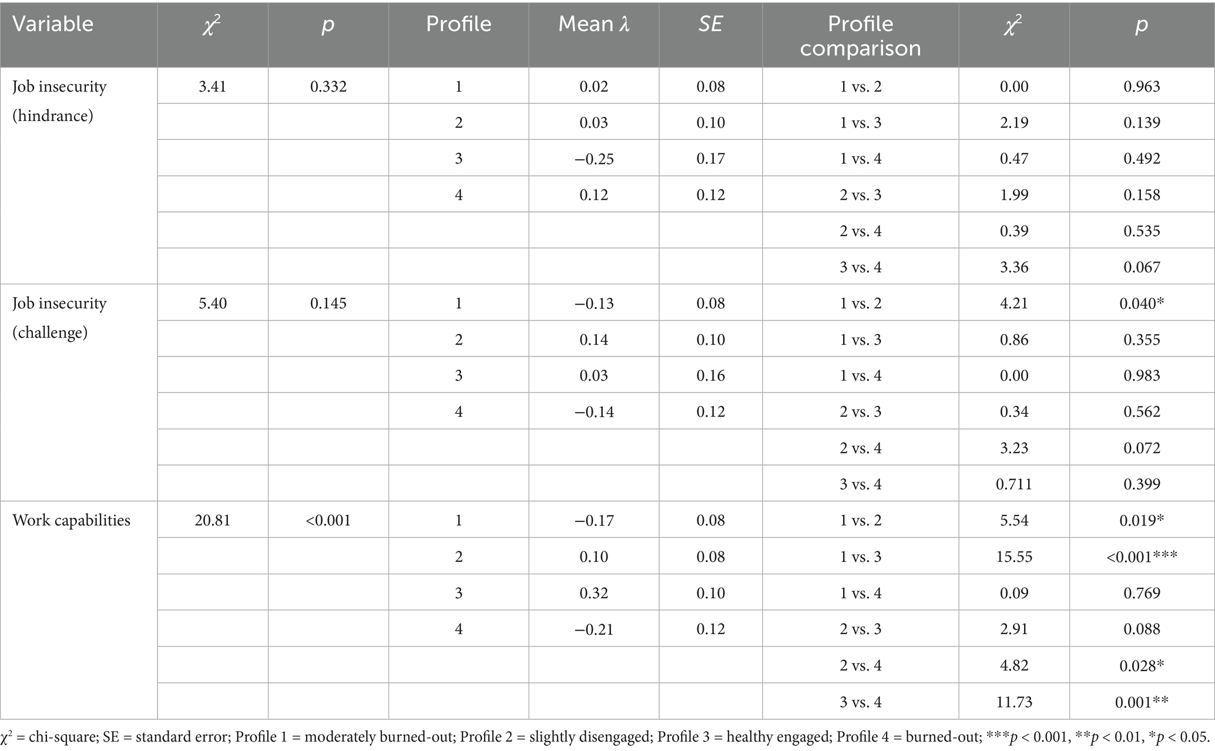Select the p-value cell <0.001***
Screen dimensions: 1215x751
click(1142, 557)
